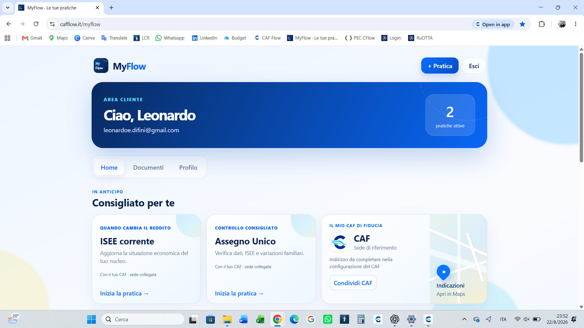The width and height of the screenshot is (584, 328).
Task: Add a new pratica with + Pratica
Action: coord(439,66)
